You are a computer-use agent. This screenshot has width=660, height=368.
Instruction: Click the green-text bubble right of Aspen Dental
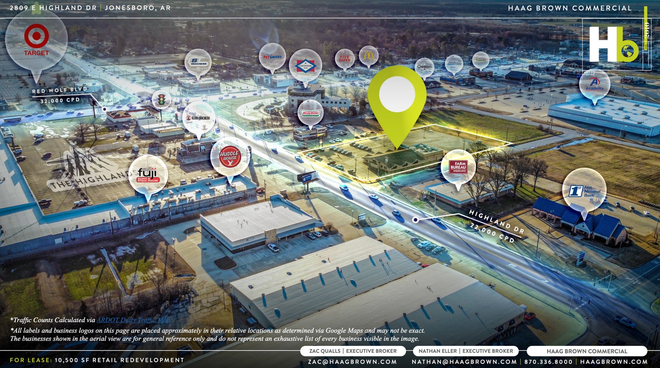[481, 60]
